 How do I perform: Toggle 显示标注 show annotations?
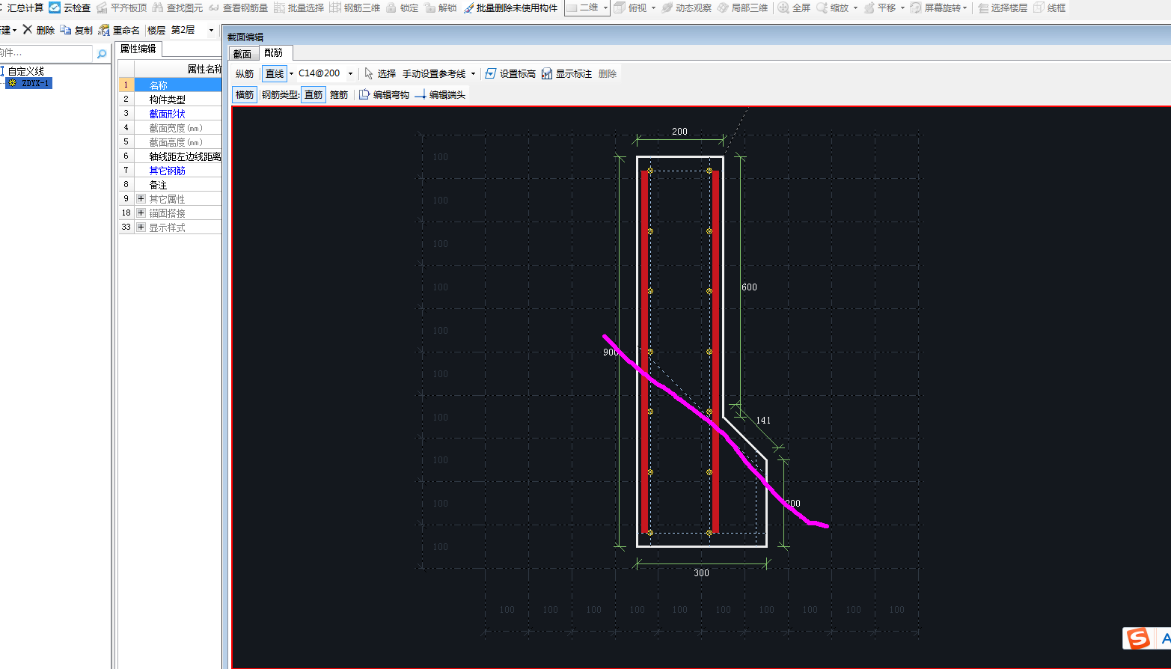coord(566,73)
